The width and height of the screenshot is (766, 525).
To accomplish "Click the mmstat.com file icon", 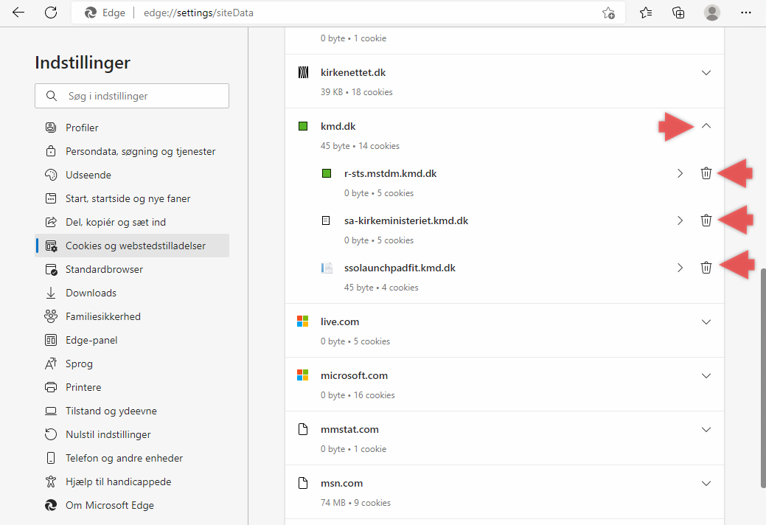I will pyautogui.click(x=303, y=429).
